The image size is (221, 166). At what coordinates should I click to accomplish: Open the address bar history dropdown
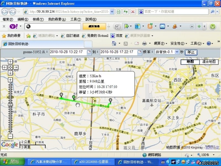coord(112,11)
